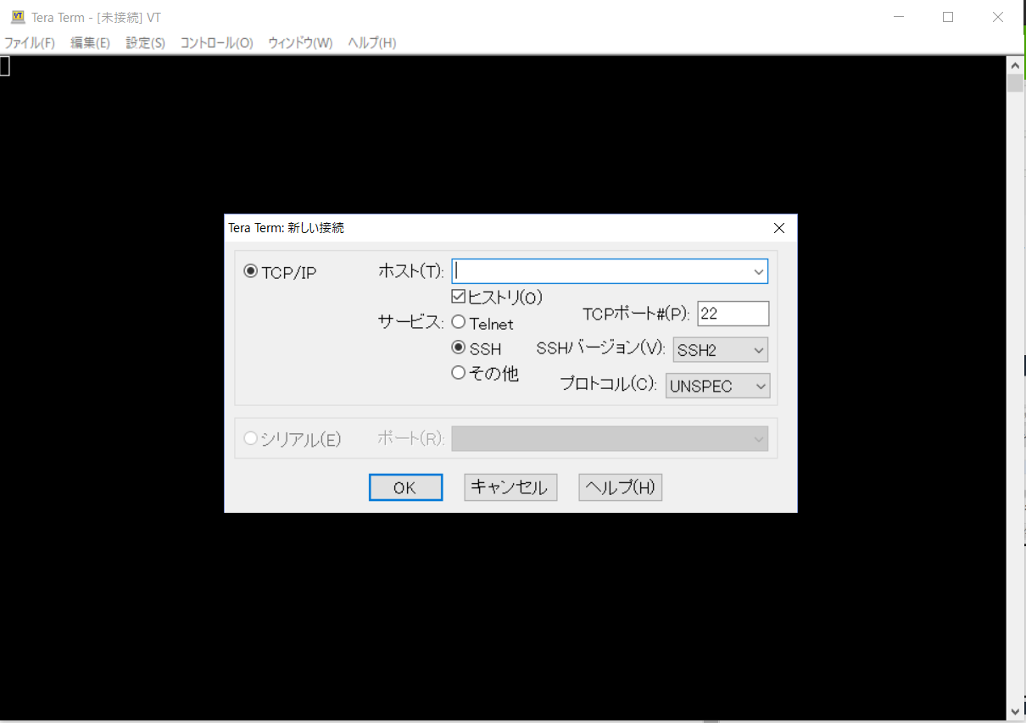Viewport: 1026px width, 723px height.
Task: Select the その他 service option
Action: coord(459,372)
